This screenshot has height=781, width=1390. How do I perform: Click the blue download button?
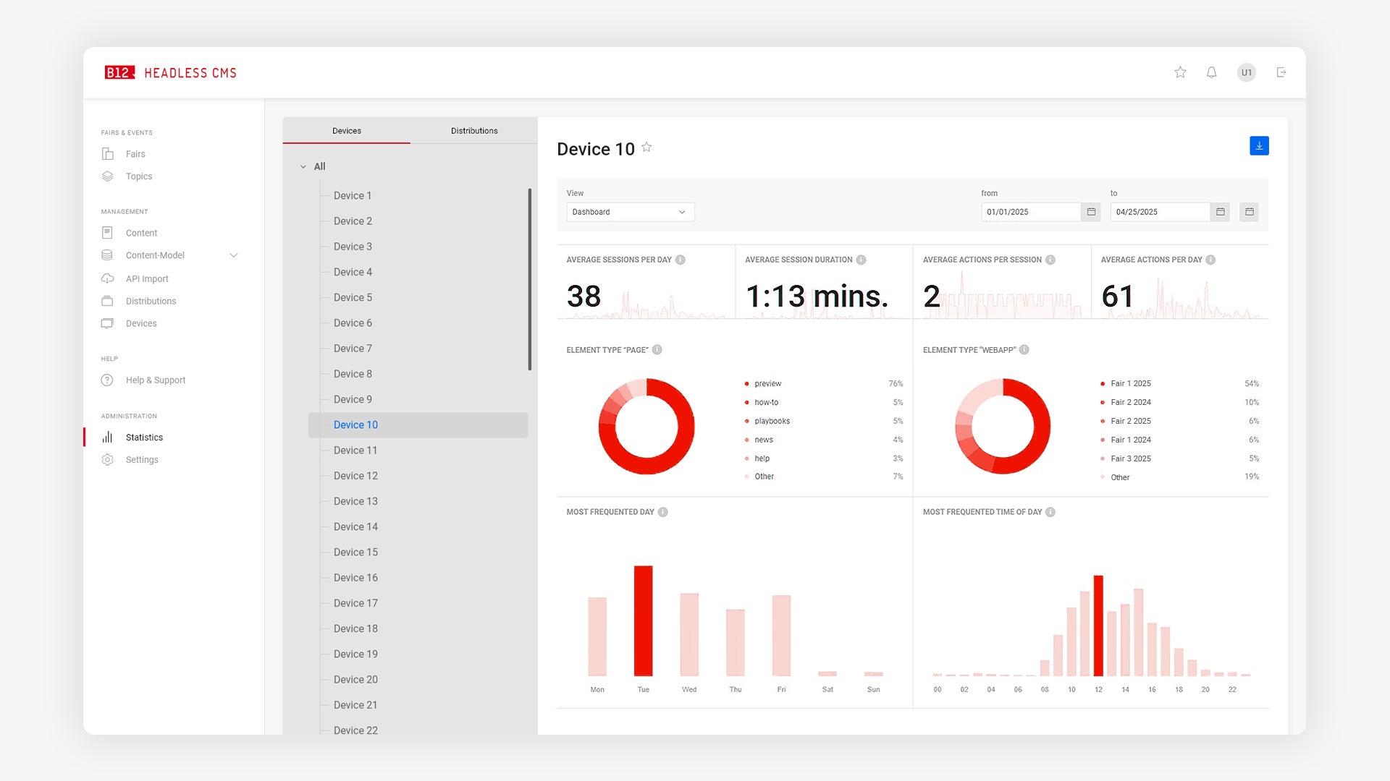pos(1259,146)
